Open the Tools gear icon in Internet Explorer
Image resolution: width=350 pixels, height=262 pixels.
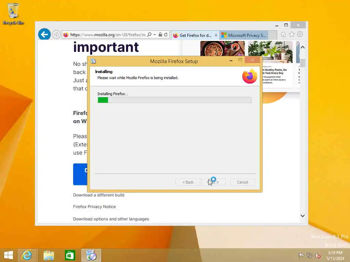coord(300,34)
